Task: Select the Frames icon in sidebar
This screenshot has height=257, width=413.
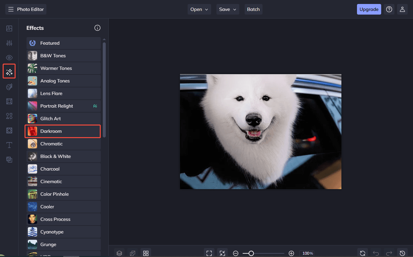Action: tap(9, 101)
